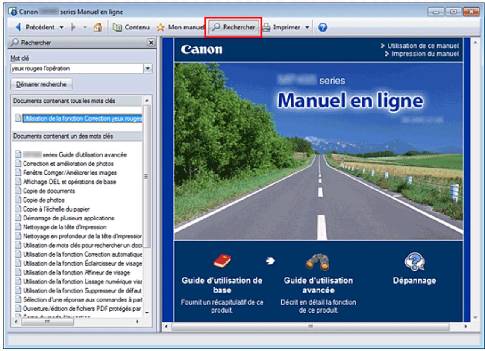Click results list scroll down arrow

(x=147, y=313)
